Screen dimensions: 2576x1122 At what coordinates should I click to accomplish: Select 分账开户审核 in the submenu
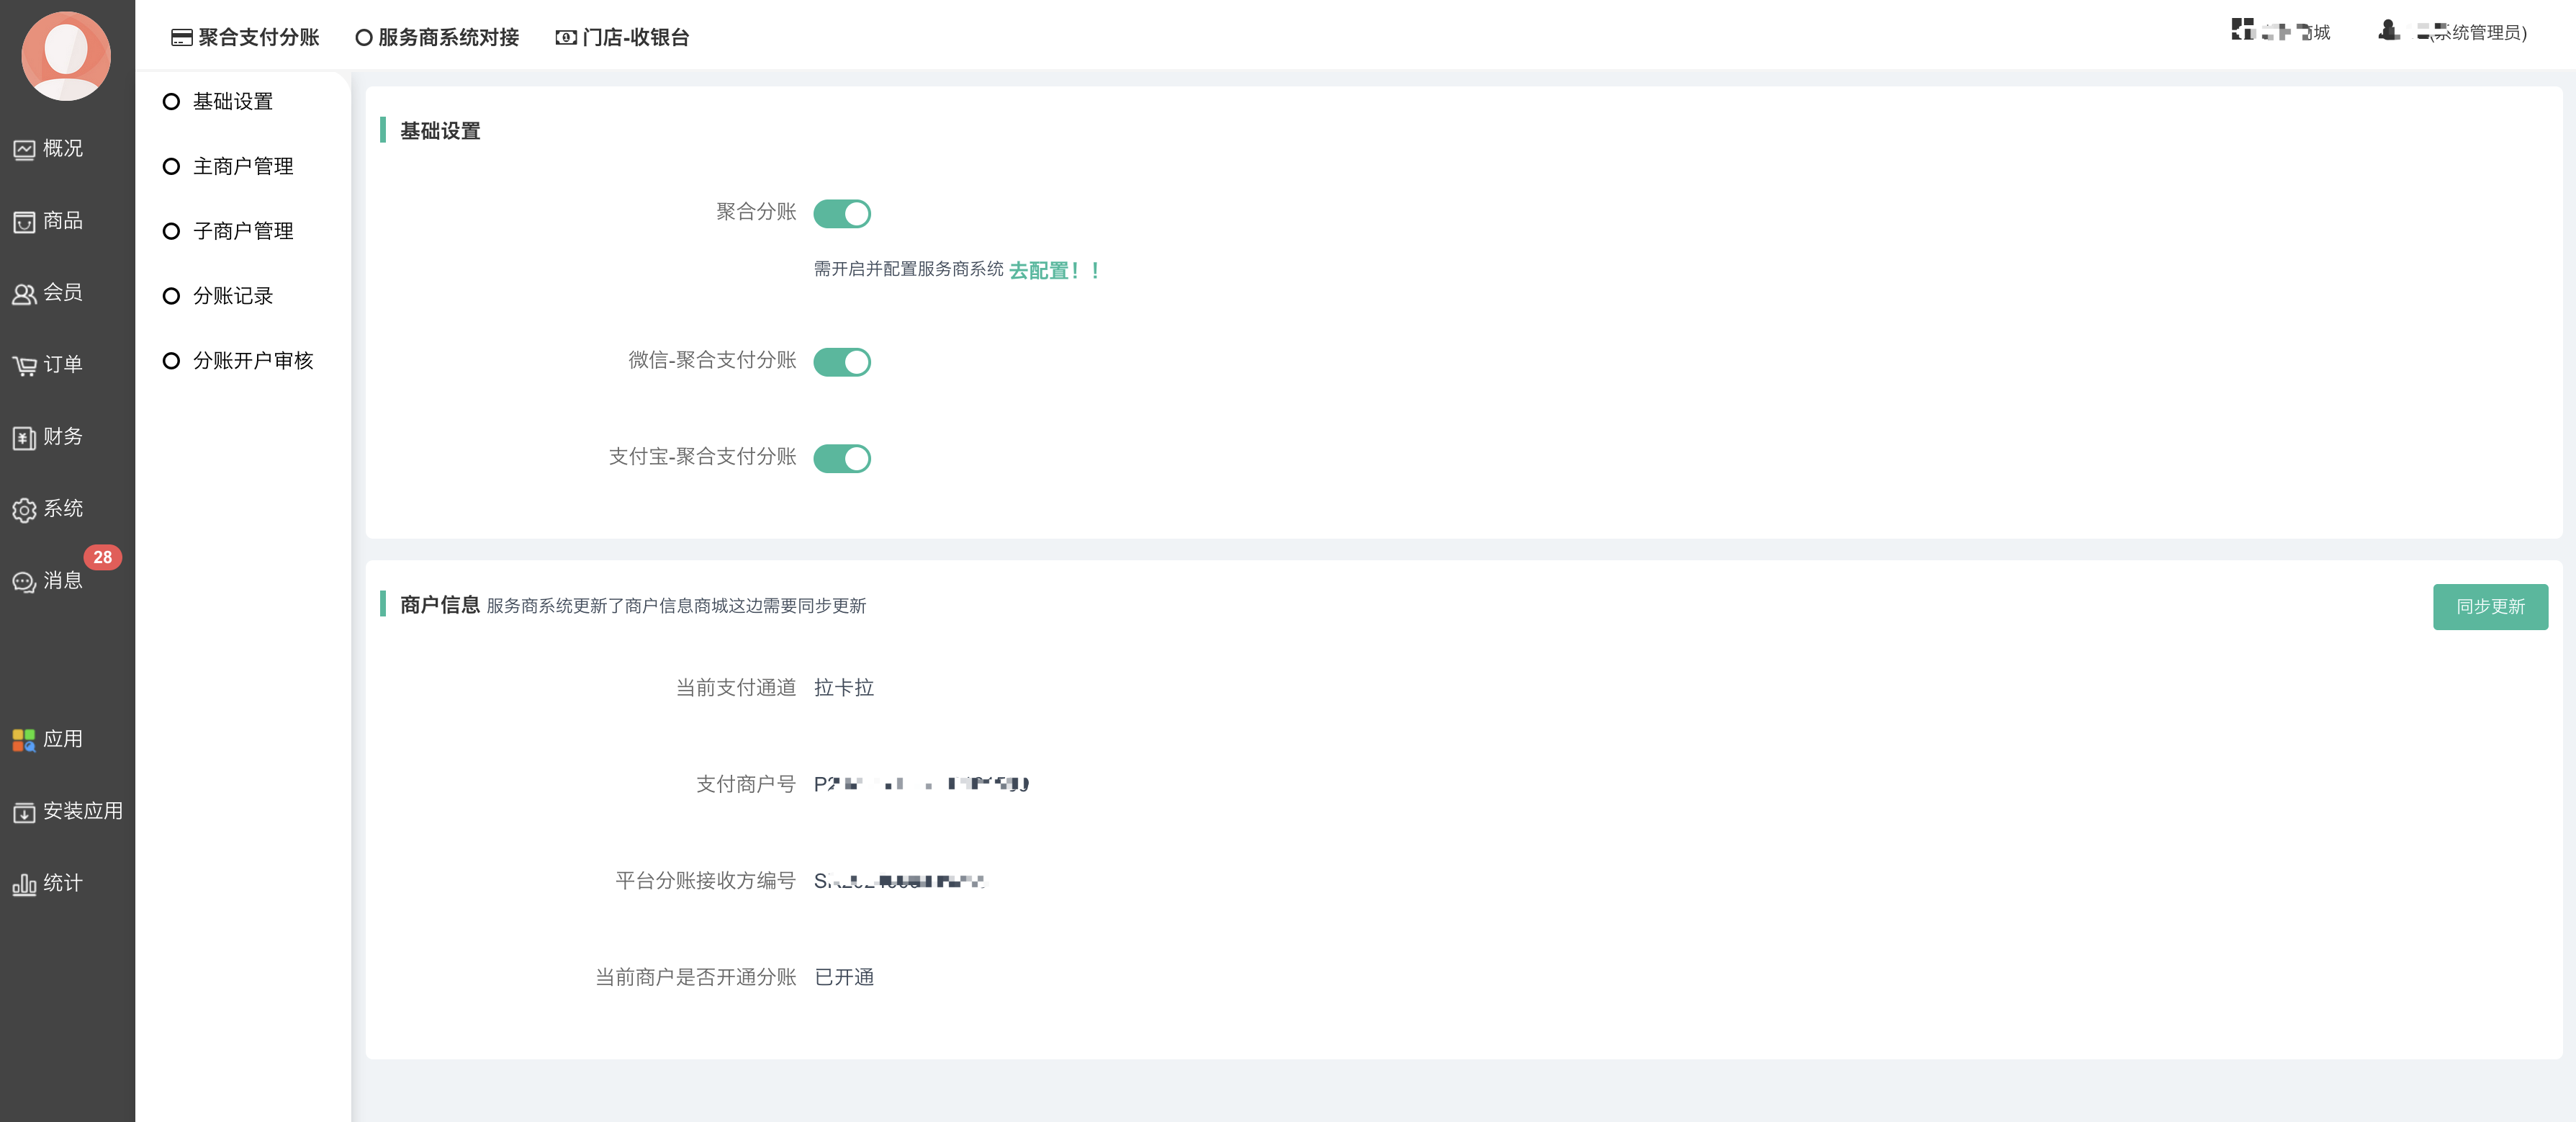252,361
